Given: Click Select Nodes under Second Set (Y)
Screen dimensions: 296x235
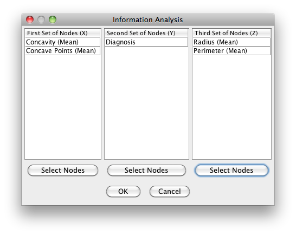Looking at the screenshot, I should click(x=146, y=171).
